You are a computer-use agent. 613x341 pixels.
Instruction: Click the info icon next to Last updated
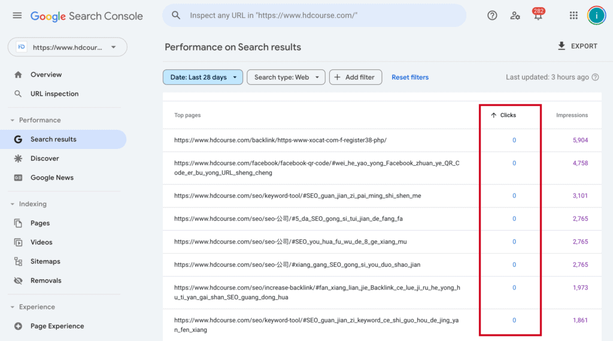[595, 77]
